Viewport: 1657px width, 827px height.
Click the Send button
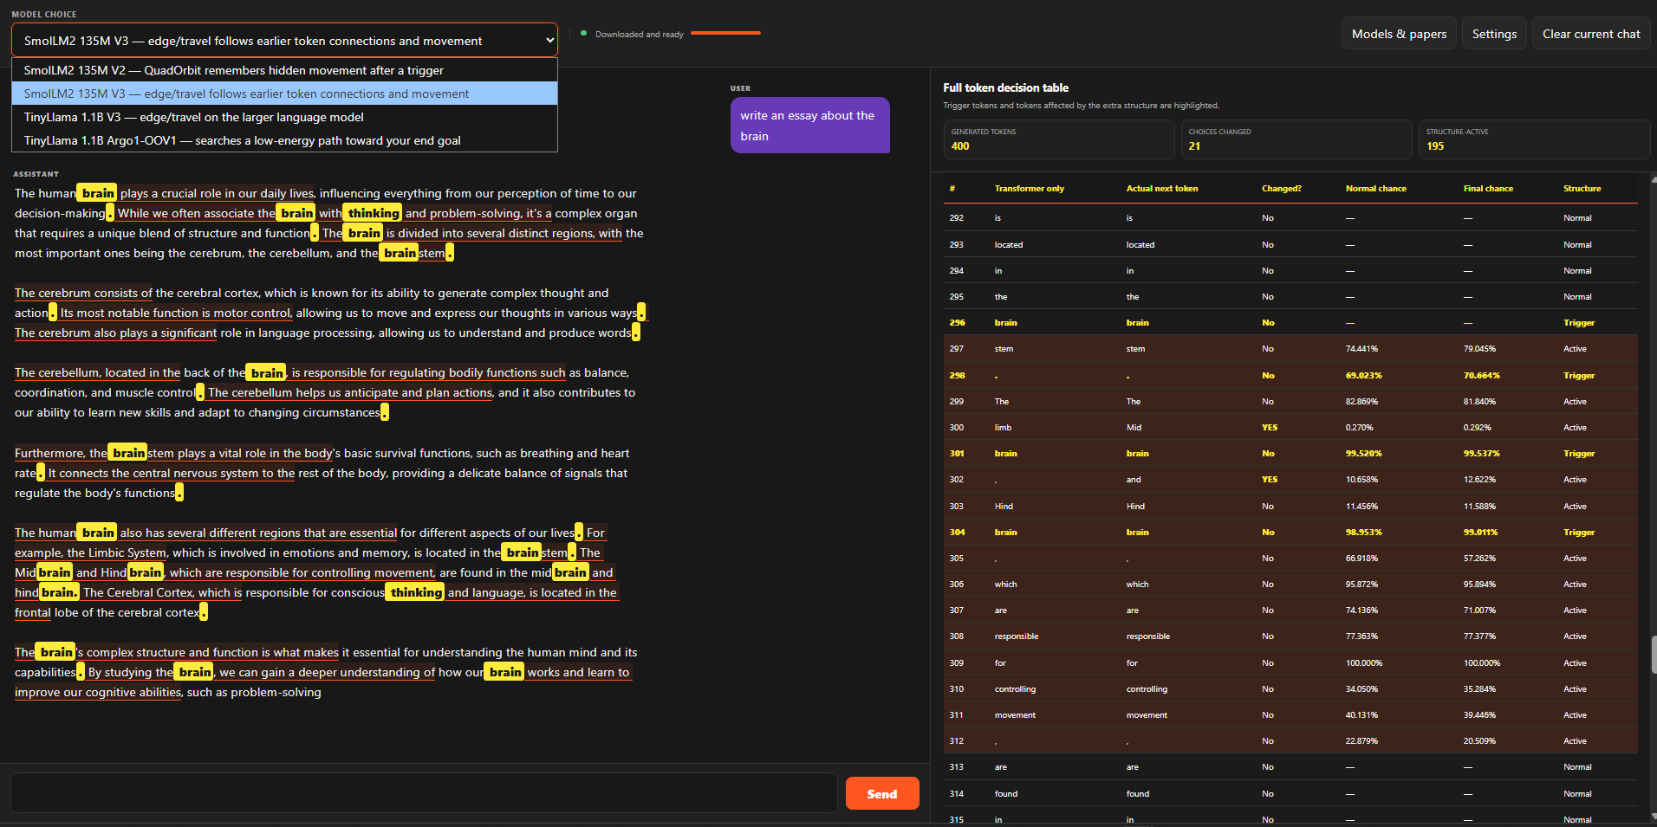coord(882,793)
